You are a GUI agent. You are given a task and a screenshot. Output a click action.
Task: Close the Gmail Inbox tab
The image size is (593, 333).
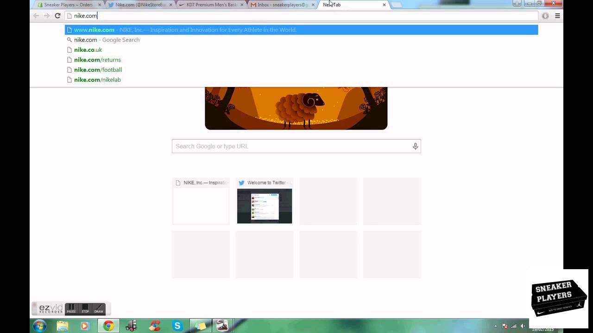[x=313, y=5]
